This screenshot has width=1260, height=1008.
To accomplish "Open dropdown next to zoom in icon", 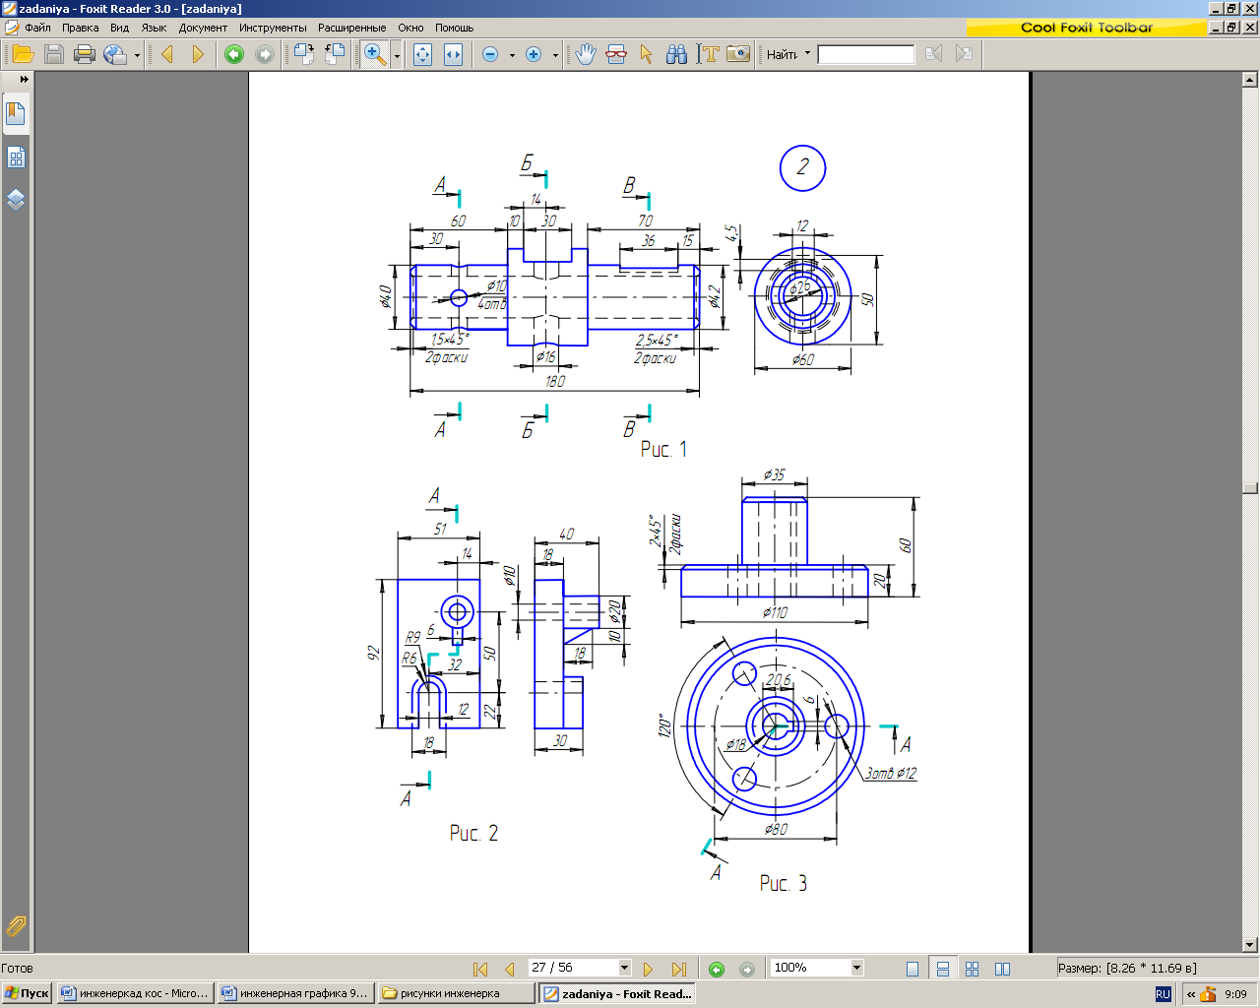I will click(555, 55).
